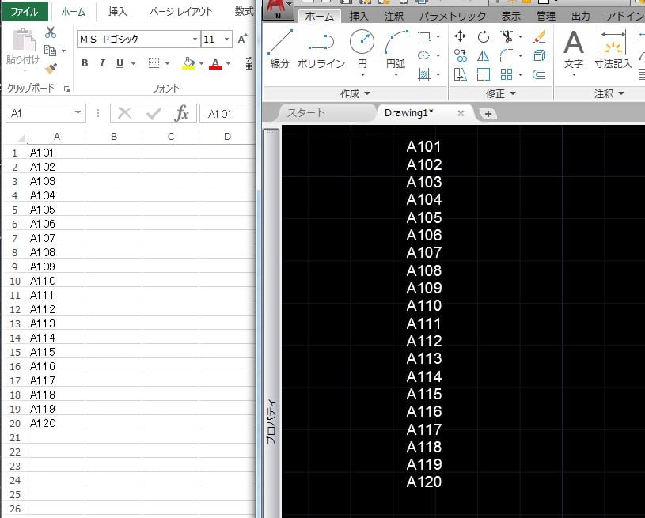Image resolution: width=645 pixels, height=518 pixels.
Task: Expand the 作成 (Draw) panel
Action: (354, 93)
